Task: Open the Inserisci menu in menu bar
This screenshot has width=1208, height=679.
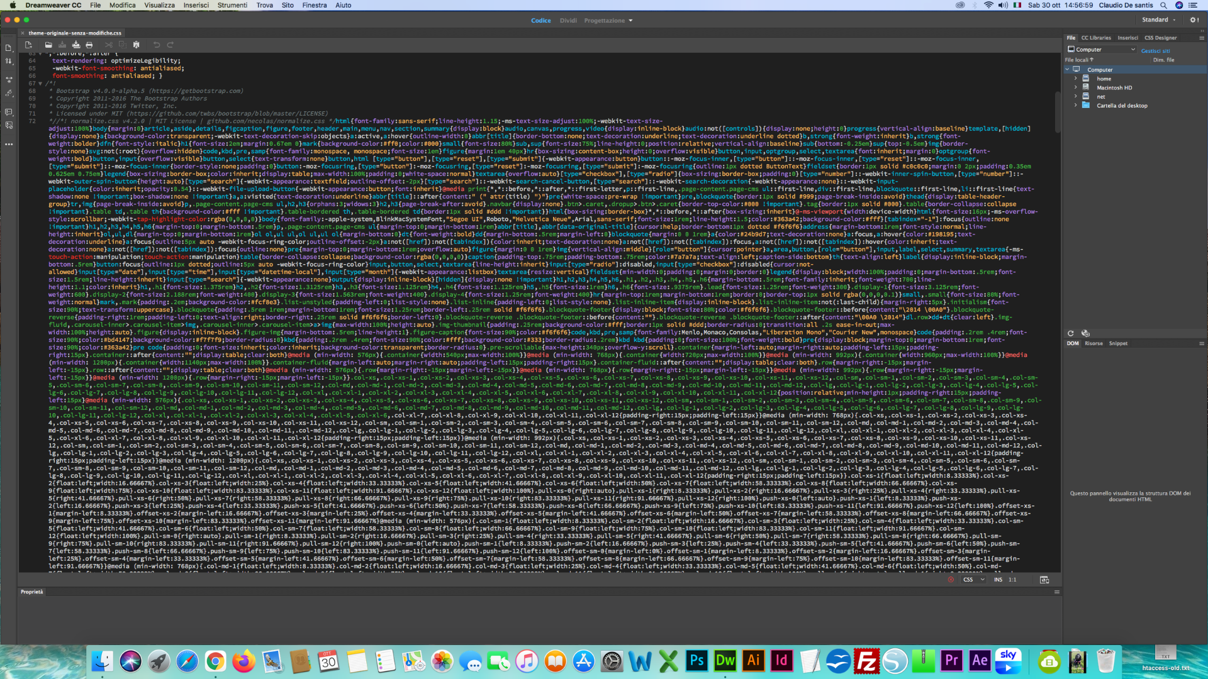Action: (196, 5)
